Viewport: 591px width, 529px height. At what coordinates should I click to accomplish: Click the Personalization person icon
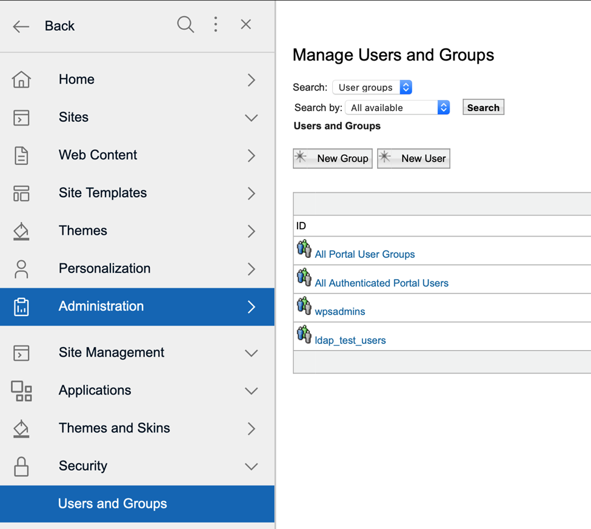point(21,269)
